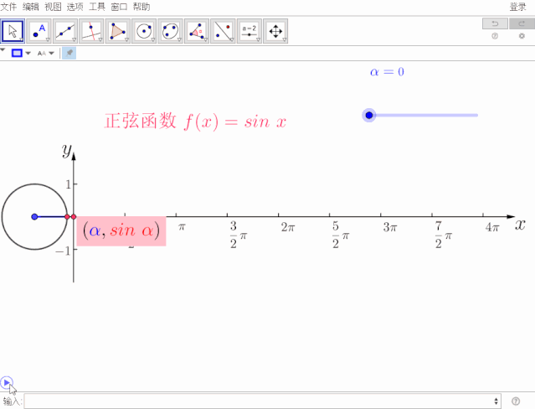535x409 pixels.
Task: Open the Line tool submenu arrow
Action: [74, 39]
